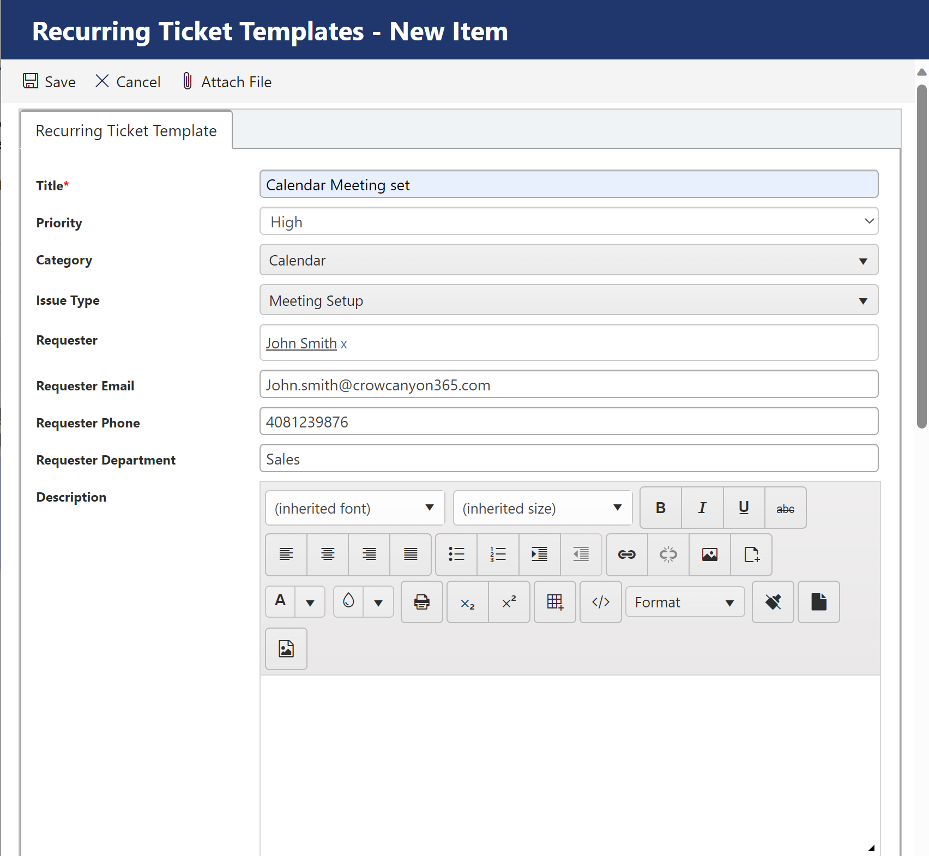This screenshot has width=929, height=856.
Task: Toggle Underline formatting
Action: (744, 508)
